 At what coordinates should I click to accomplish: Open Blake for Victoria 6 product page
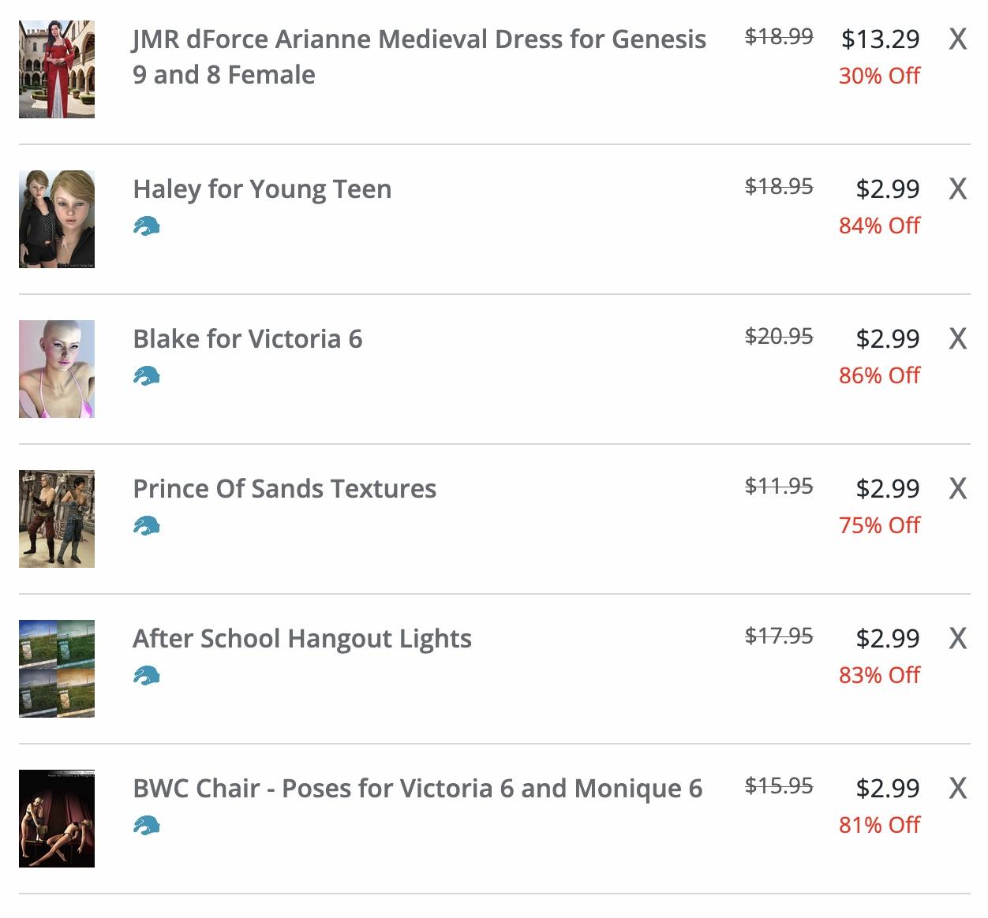[x=247, y=339]
